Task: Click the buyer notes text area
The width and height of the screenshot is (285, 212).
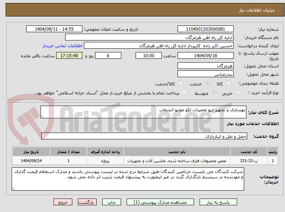Action: click(128, 179)
